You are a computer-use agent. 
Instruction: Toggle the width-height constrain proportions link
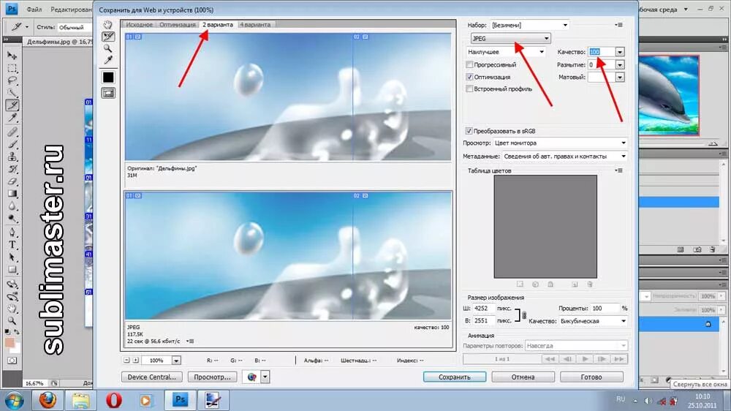point(524,315)
